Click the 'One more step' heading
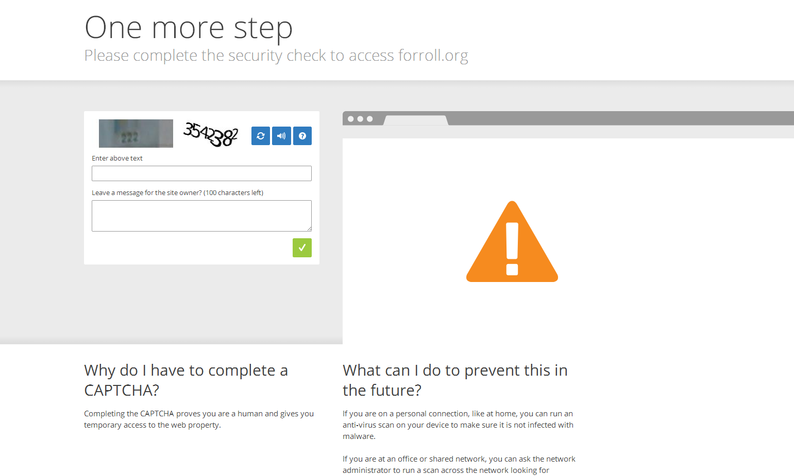The height and width of the screenshot is (476, 794). click(x=189, y=28)
